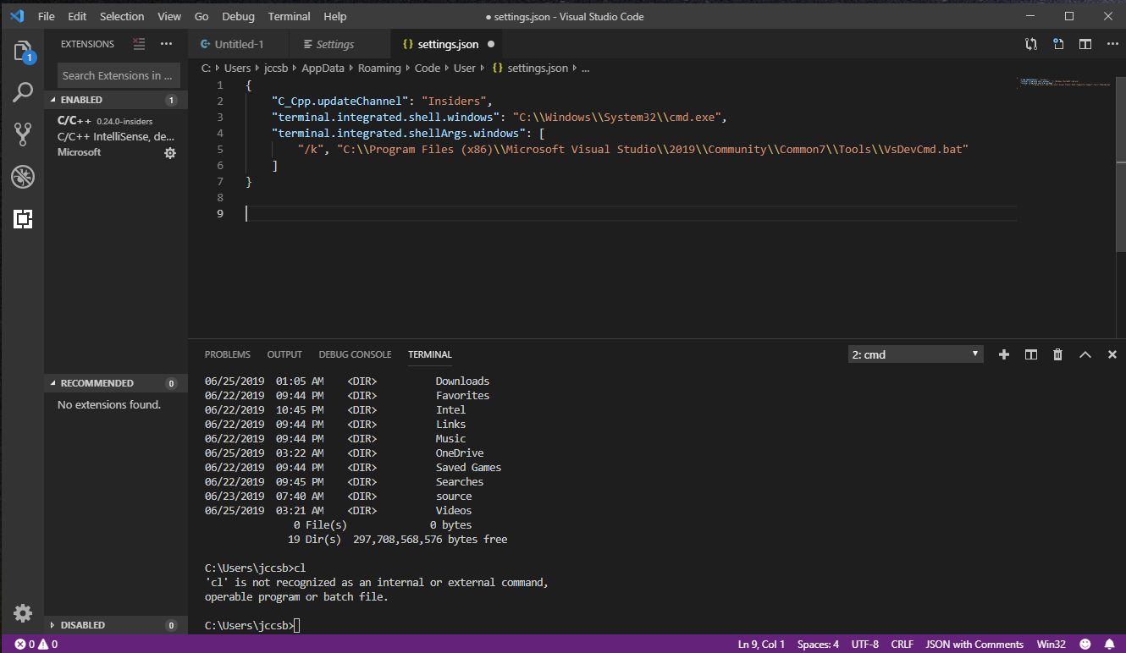Open the Selection menu
The width and height of the screenshot is (1126, 653).
(x=122, y=16)
